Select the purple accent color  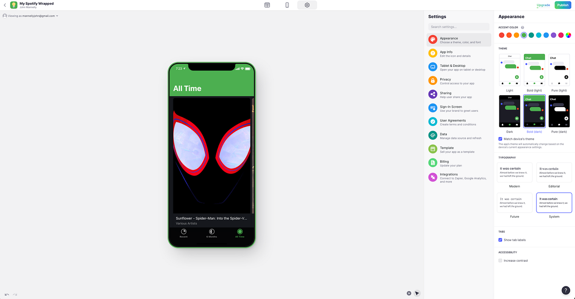pos(553,35)
